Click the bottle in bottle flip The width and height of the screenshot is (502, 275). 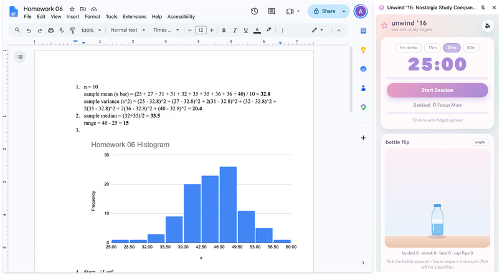click(437, 221)
